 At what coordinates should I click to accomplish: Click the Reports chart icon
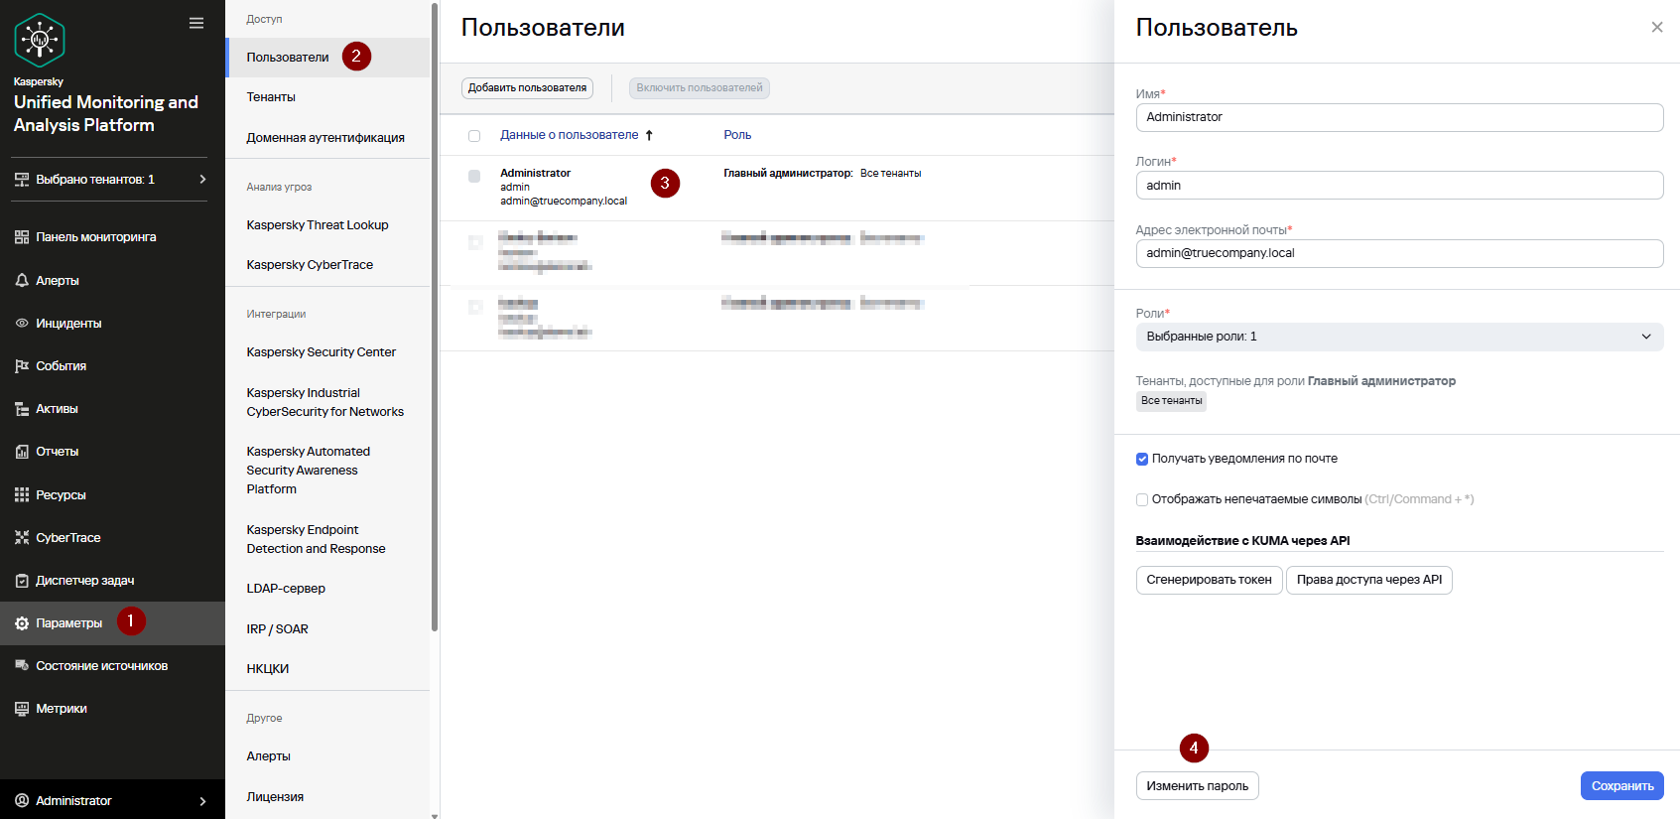click(x=22, y=452)
